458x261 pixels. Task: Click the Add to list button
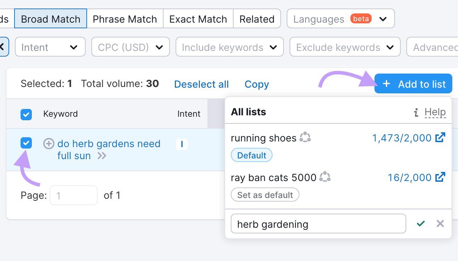click(413, 83)
